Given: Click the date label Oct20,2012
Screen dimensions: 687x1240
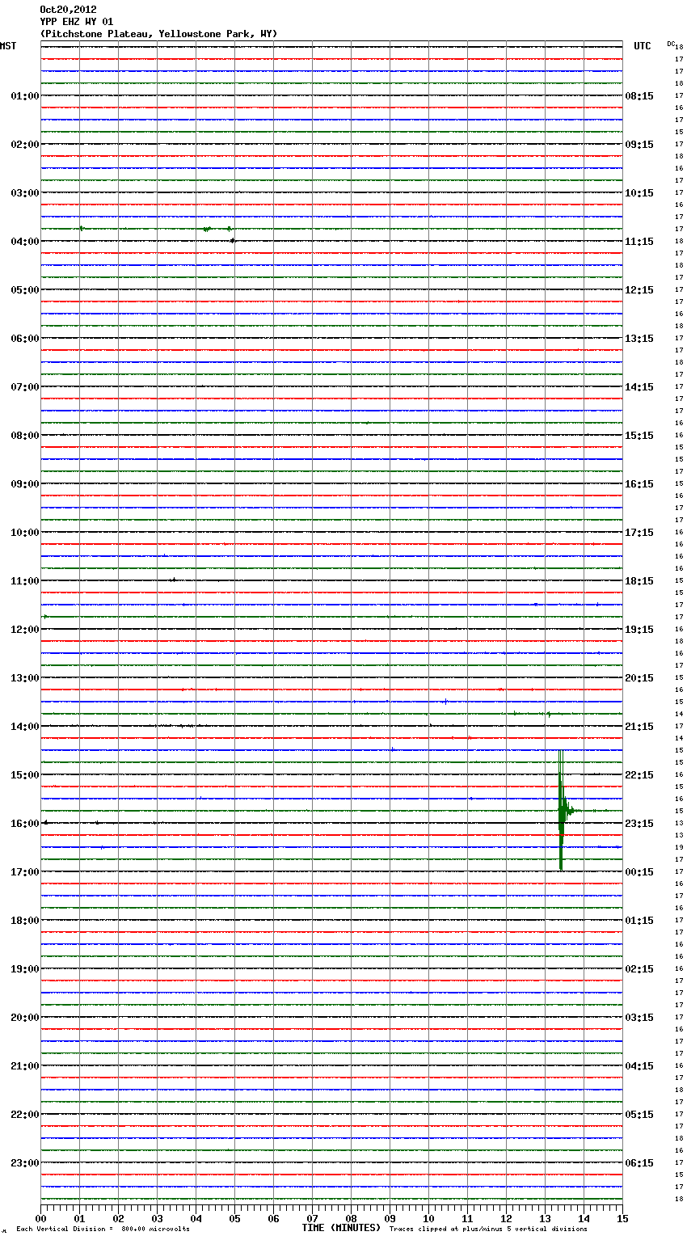Looking at the screenshot, I should pyautogui.click(x=68, y=10).
